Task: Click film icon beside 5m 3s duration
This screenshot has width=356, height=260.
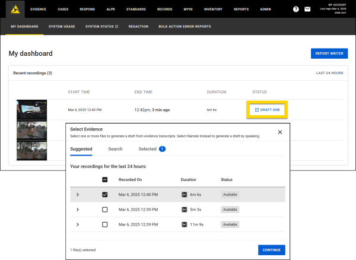Action: (x=185, y=210)
